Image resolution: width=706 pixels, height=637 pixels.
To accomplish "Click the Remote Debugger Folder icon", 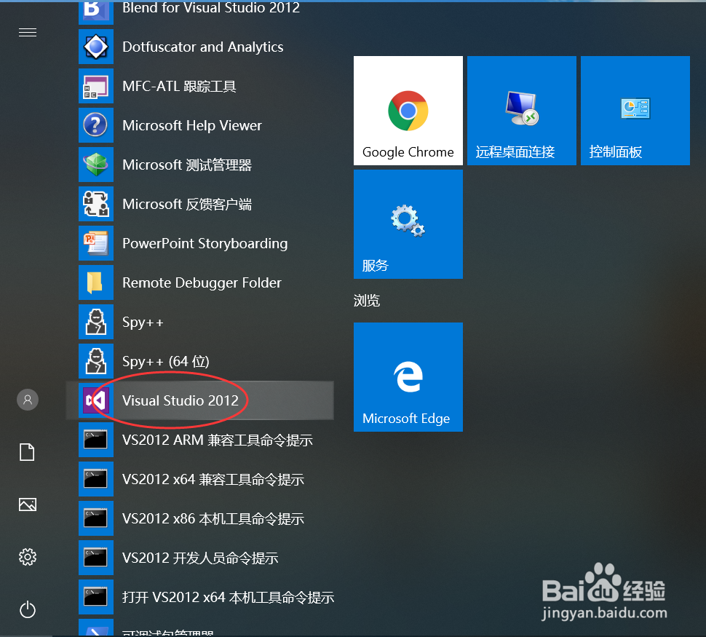I will point(96,282).
